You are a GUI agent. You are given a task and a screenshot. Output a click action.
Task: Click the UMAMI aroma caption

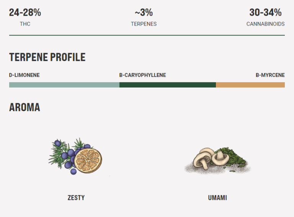[217, 198]
